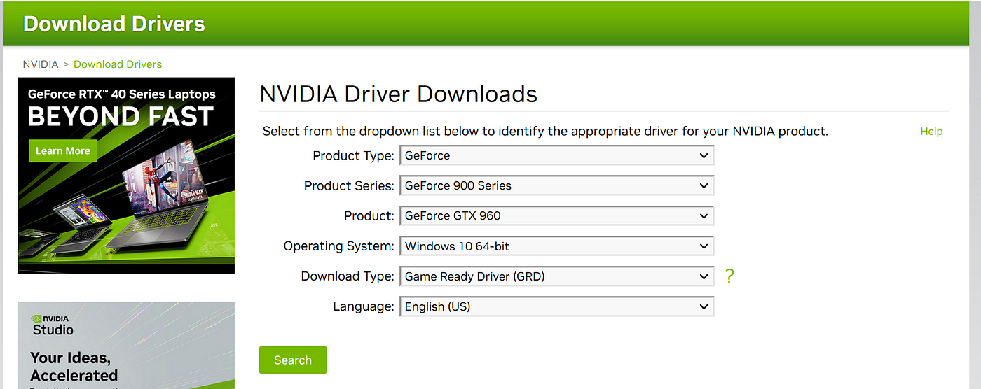Click the BEYOND FAST ad headline

(121, 116)
